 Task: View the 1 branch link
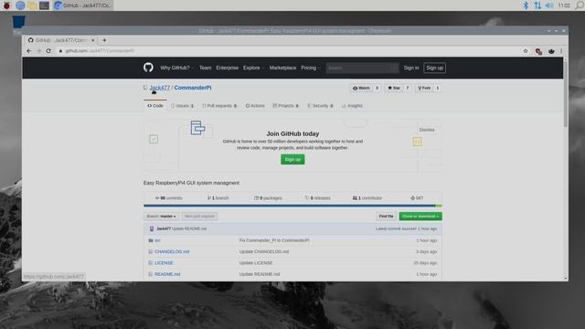click(218, 198)
